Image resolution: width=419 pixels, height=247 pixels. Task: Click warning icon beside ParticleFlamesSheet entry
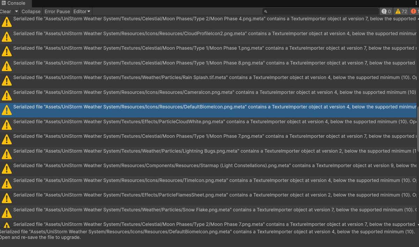[x=6, y=198]
